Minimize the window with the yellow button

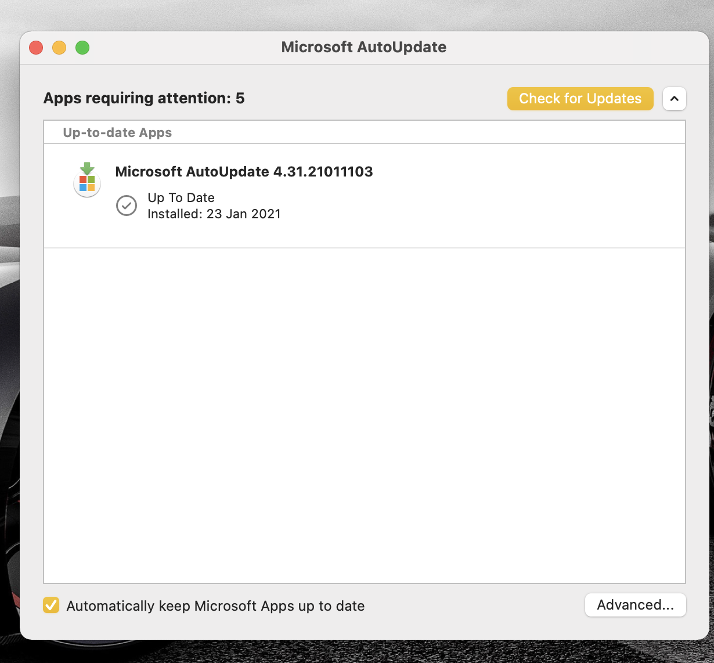coord(59,48)
